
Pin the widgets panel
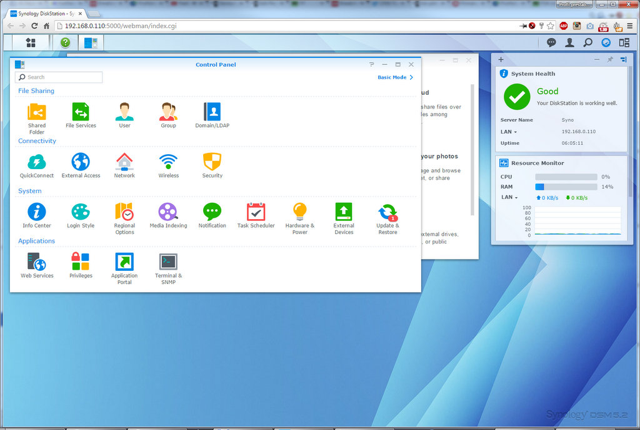pyautogui.click(x=610, y=59)
